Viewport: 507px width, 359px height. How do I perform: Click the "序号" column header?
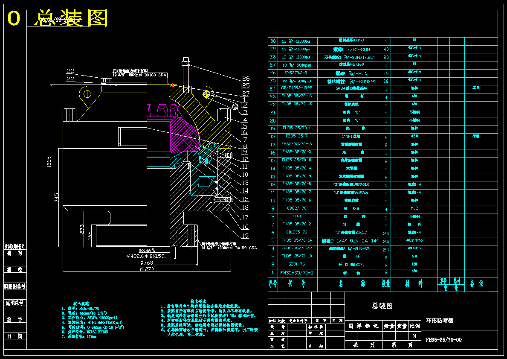pos(272,284)
